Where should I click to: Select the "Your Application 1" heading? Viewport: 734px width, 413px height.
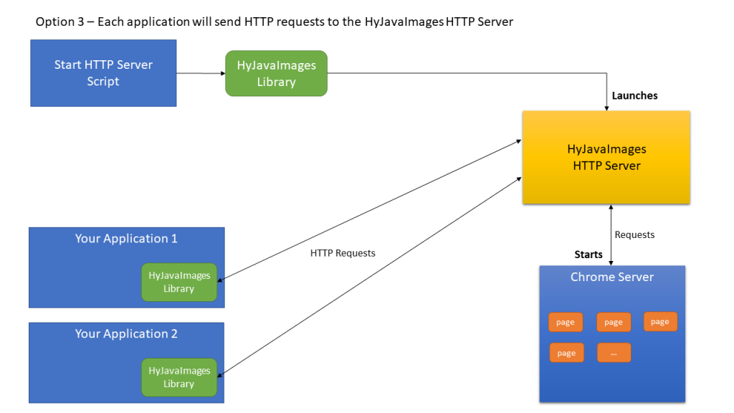126,238
